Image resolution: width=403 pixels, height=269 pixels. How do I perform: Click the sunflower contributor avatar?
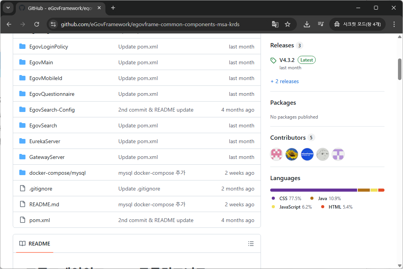[292, 154]
